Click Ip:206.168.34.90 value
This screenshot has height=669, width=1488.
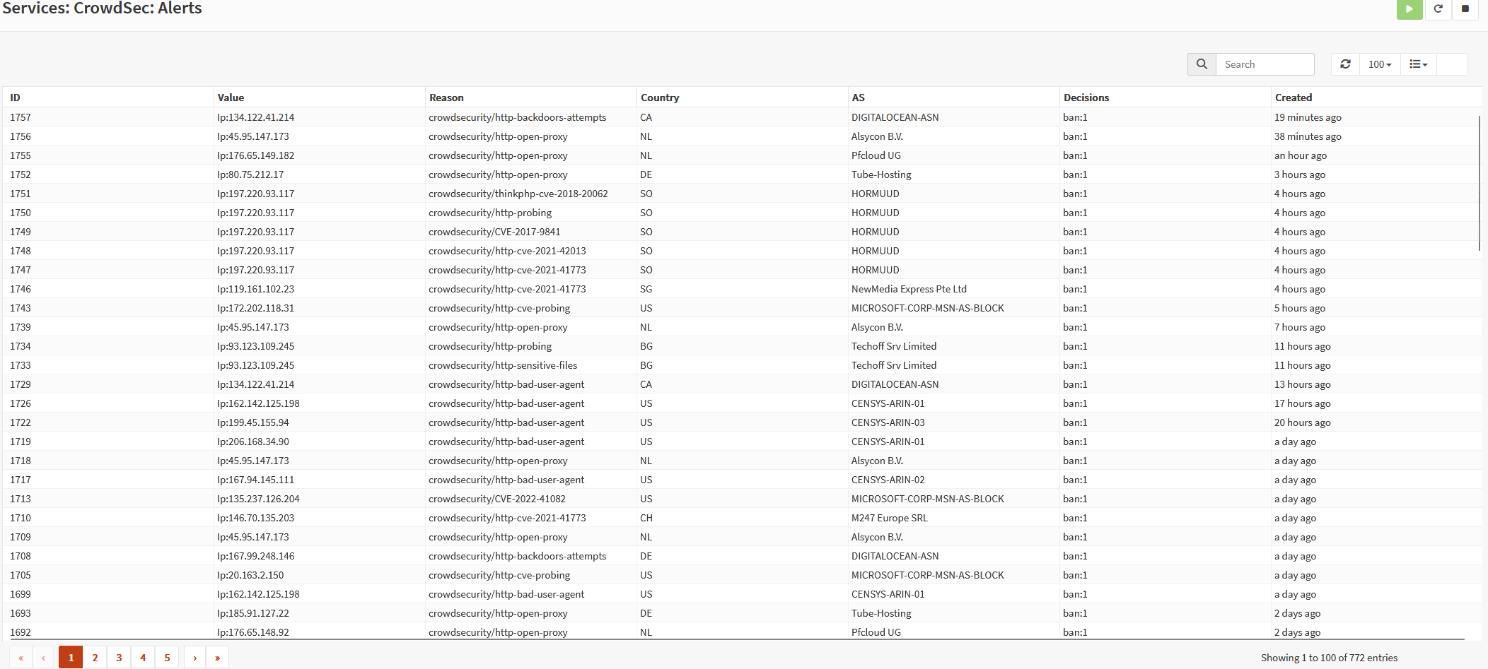tap(253, 442)
